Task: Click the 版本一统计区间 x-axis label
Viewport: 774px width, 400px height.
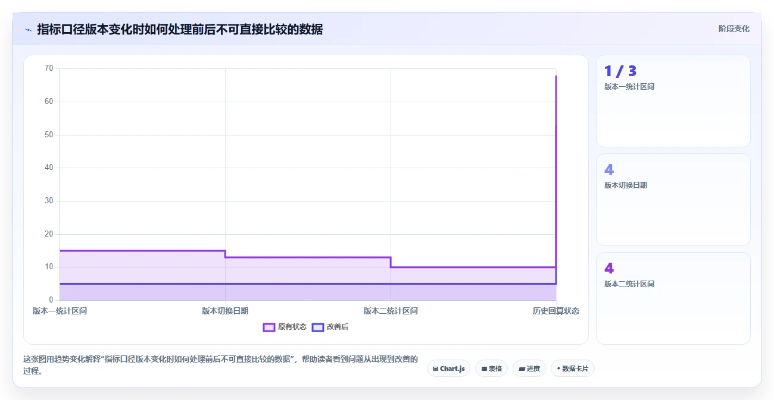Action: click(x=60, y=311)
